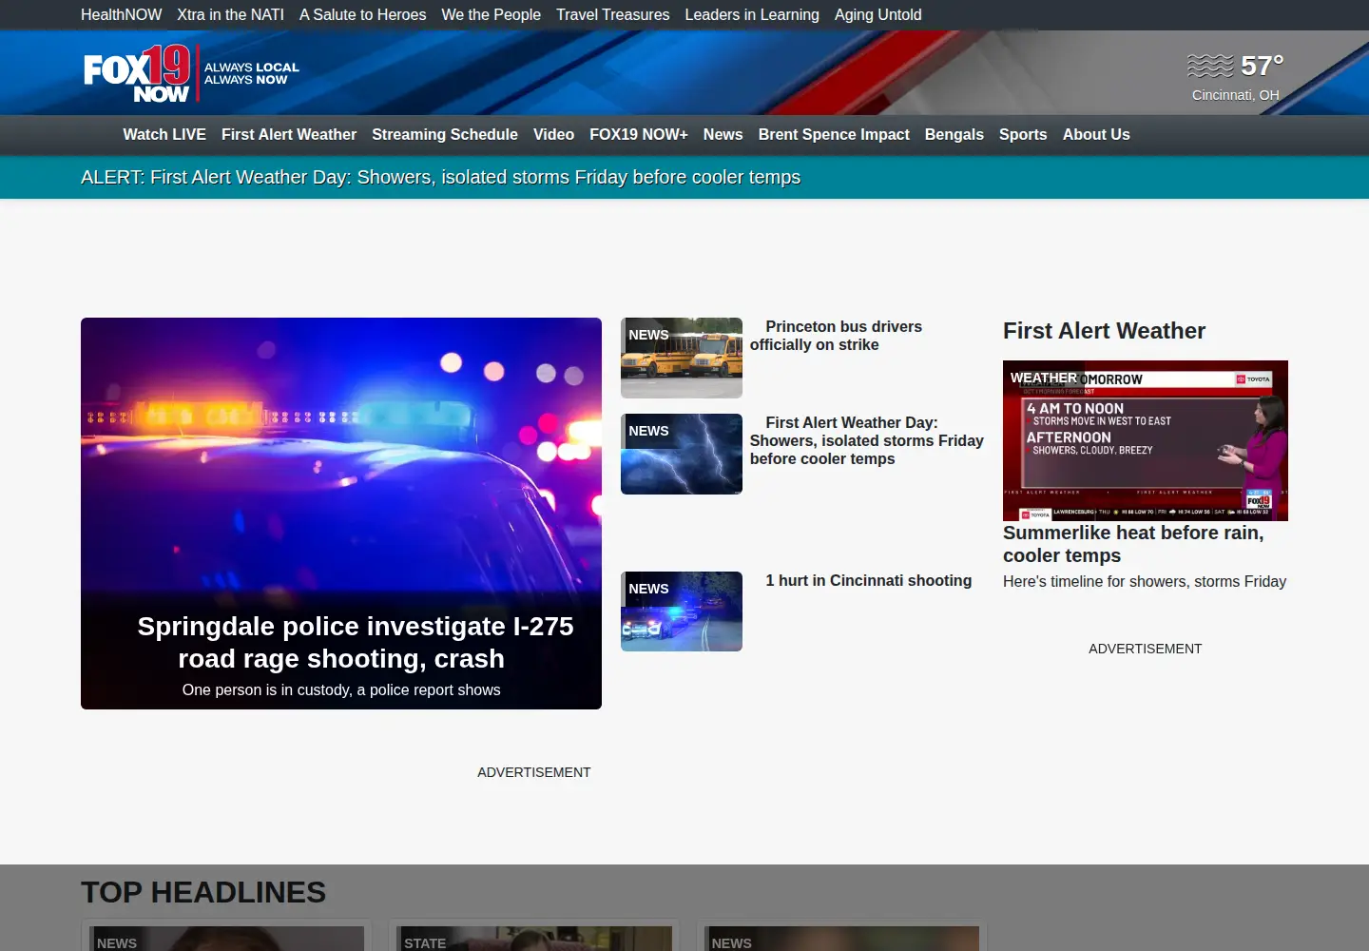1369x951 pixels.
Task: Open Leaders in Learning link
Action: 751,14
